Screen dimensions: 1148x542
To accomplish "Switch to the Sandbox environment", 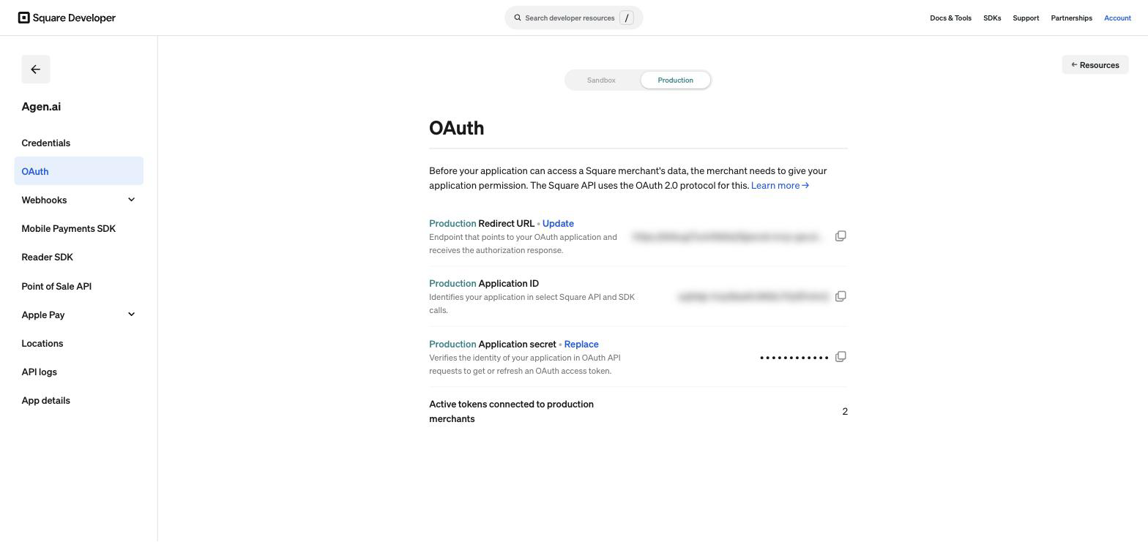I will [x=601, y=80].
